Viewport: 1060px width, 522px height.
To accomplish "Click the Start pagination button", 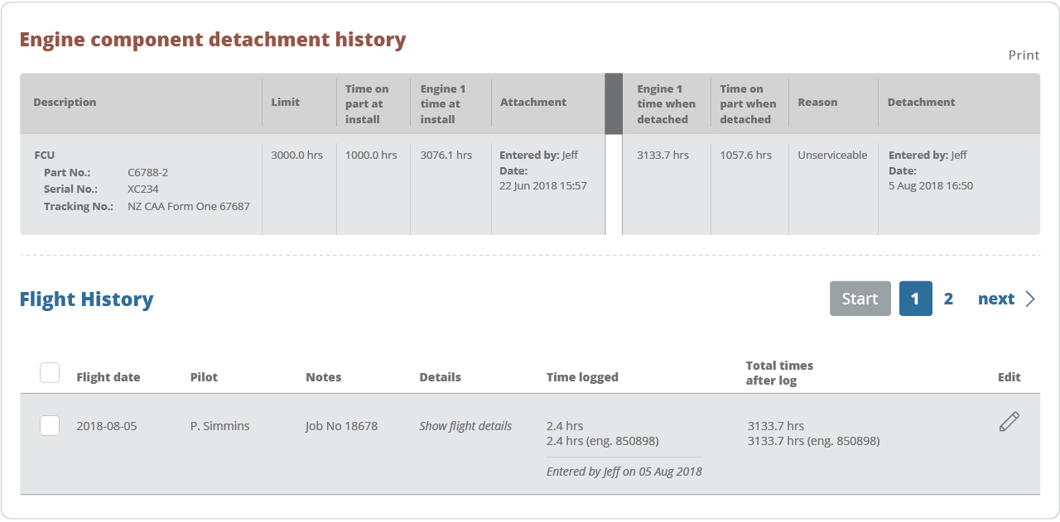I will [x=860, y=299].
